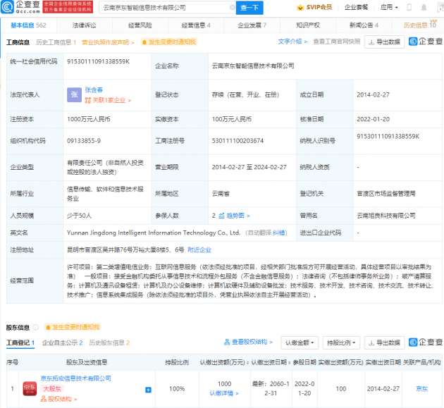Image resolution: width=444 pixels, height=408 pixels.
Task: Open 历史工商信息 link
Action: [56, 42]
